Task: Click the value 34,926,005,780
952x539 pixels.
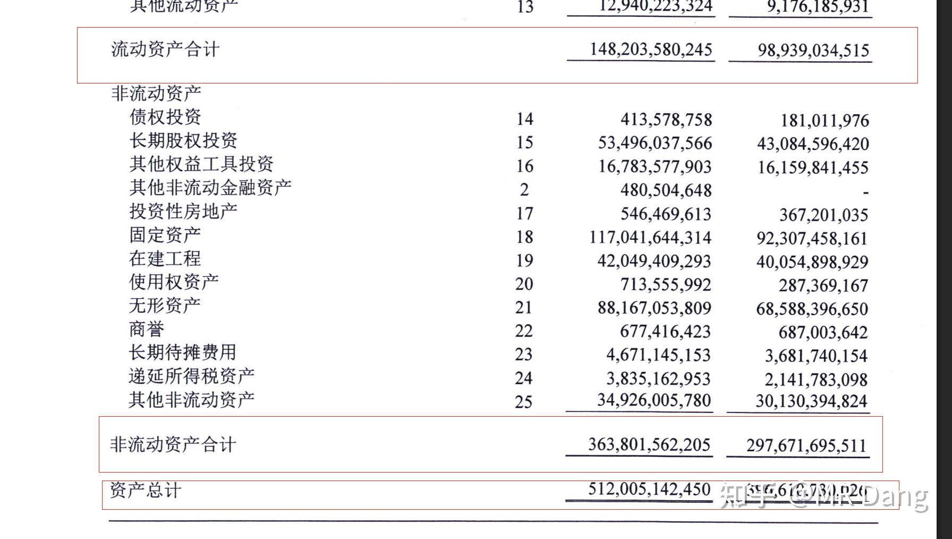Action: (x=653, y=400)
